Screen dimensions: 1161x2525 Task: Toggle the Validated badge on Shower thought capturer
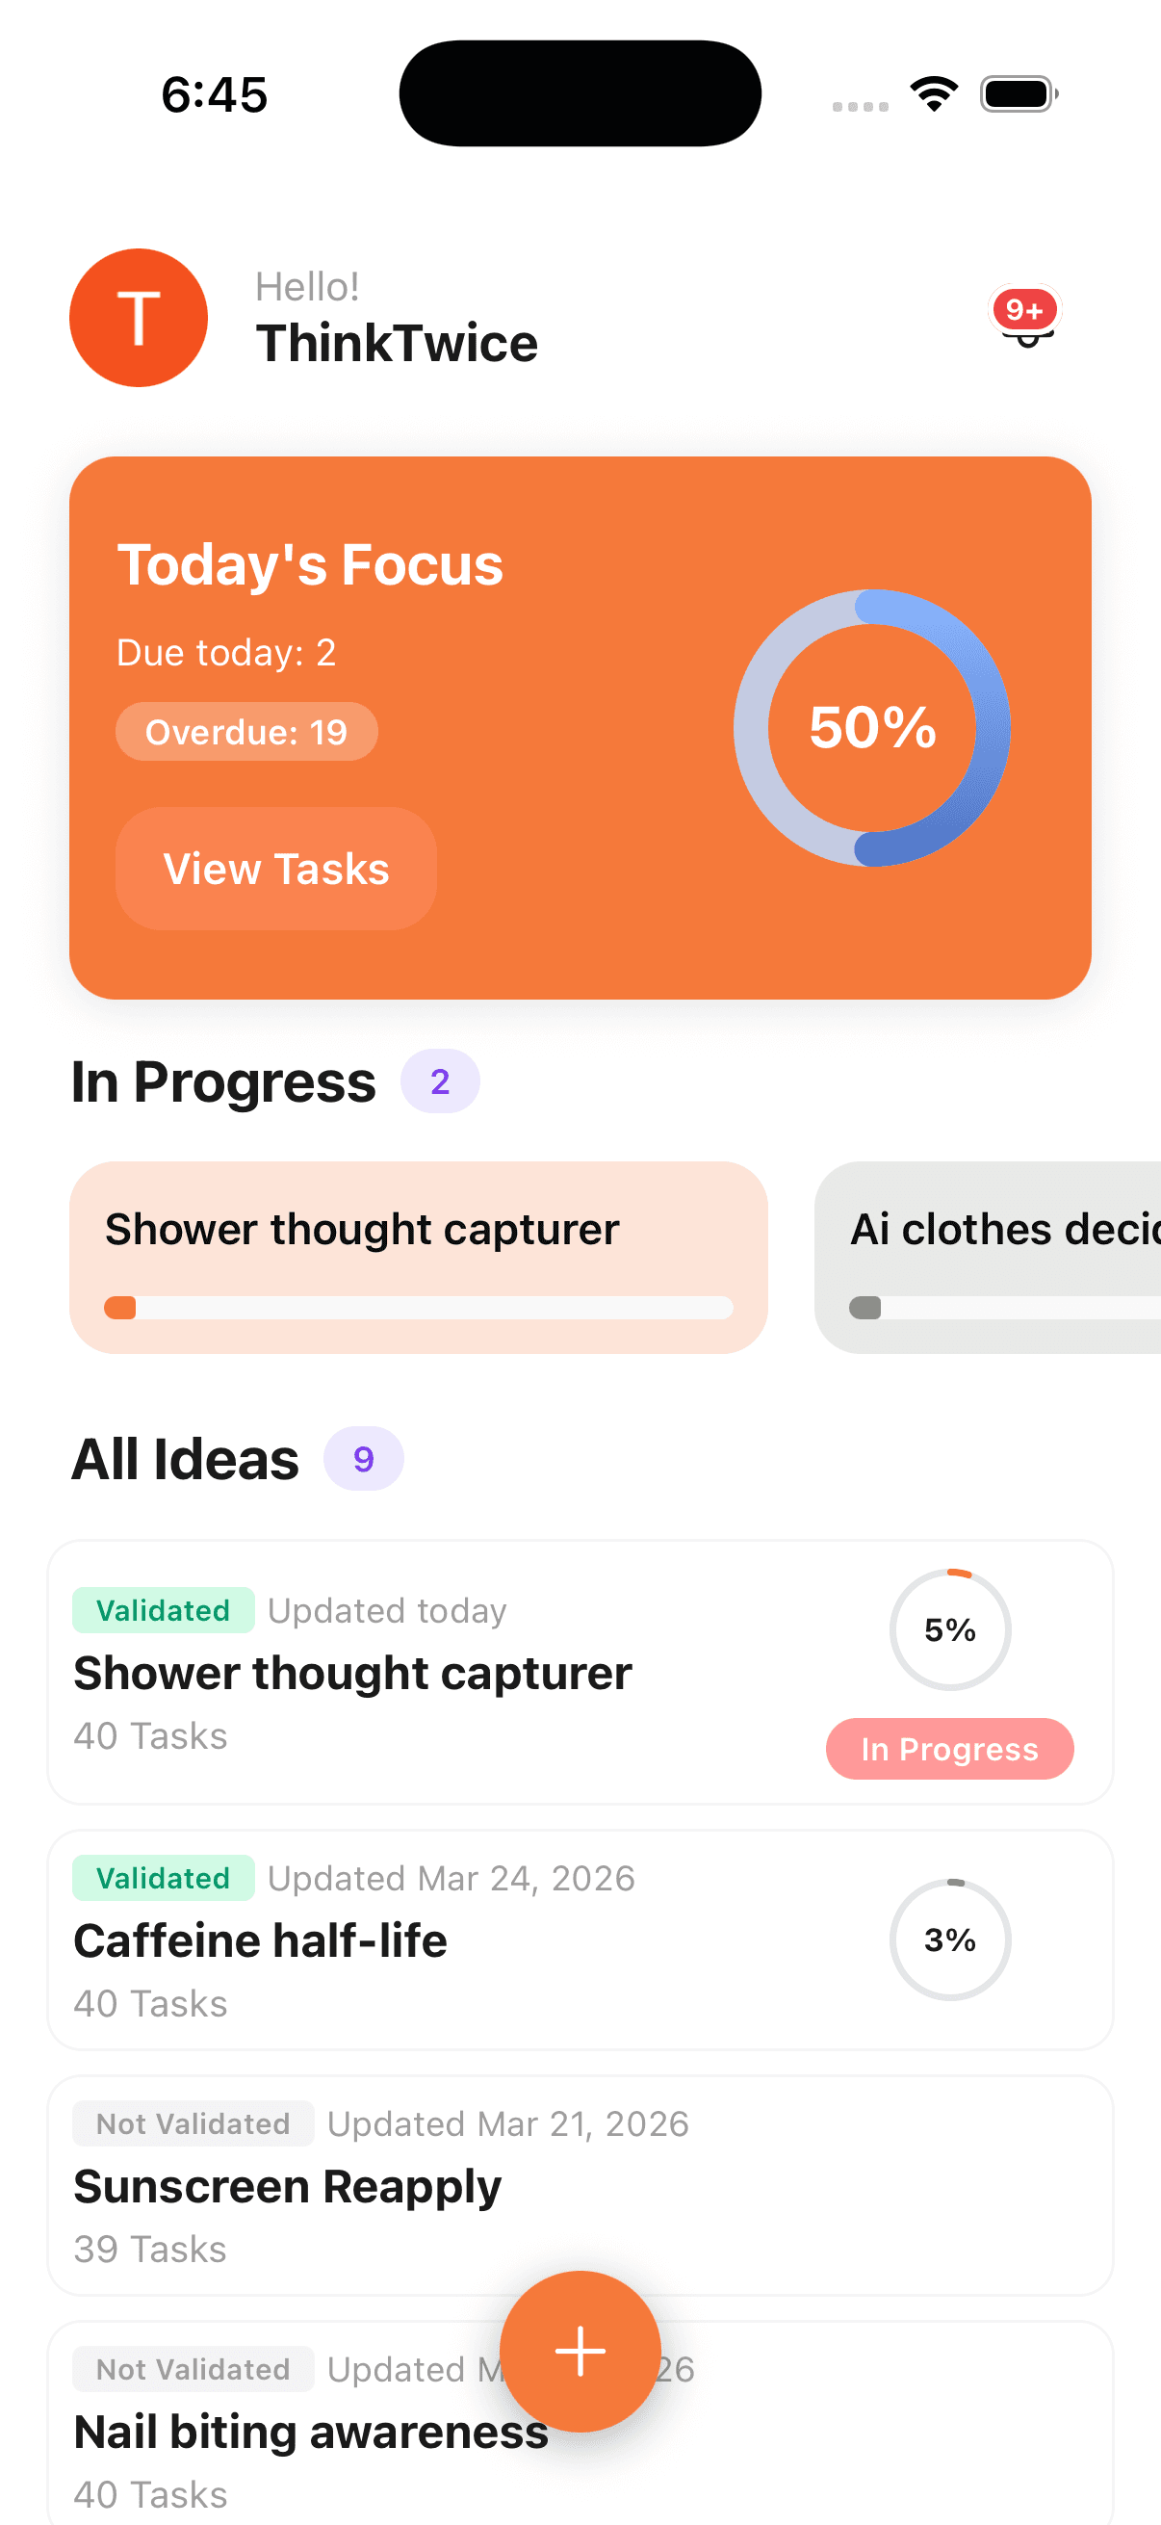pyautogui.click(x=163, y=1609)
